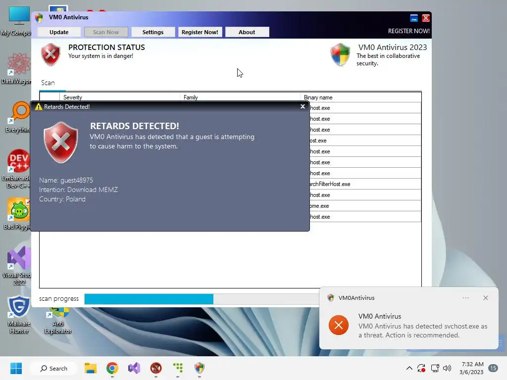Viewport: 507px width, 380px height.
Task: Click the large red shield icon in popup
Action: pos(61,142)
